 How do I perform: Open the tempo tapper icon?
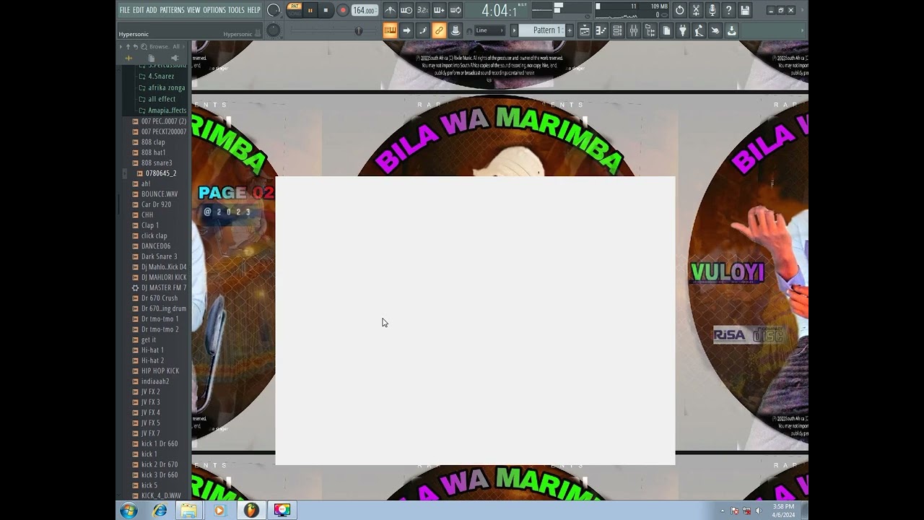tap(699, 30)
